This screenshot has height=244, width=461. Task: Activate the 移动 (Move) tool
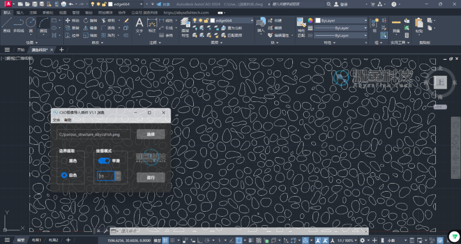(72, 20)
